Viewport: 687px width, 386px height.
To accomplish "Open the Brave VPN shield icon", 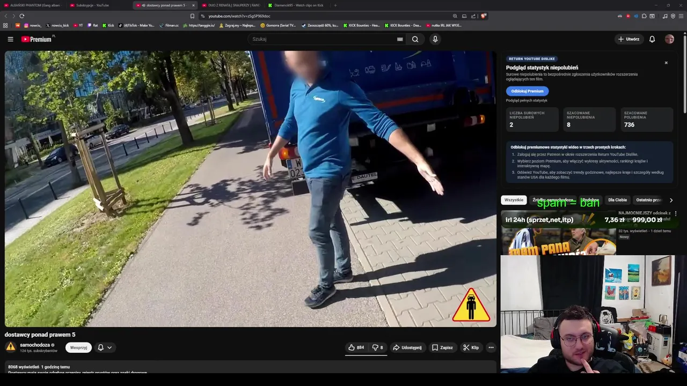I will (x=673, y=16).
